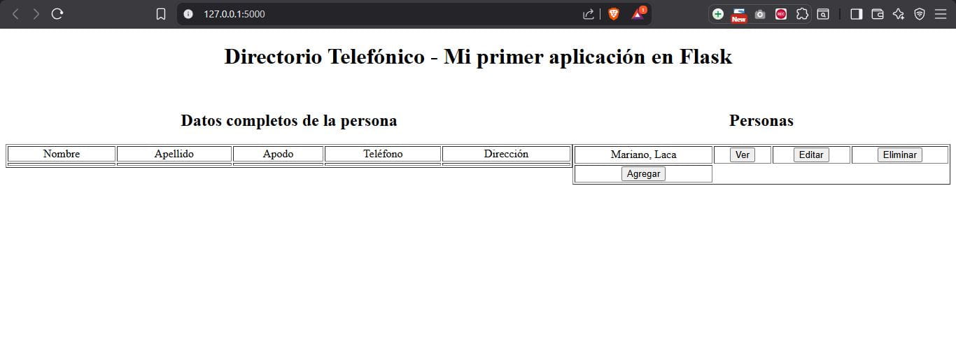Click the 'Nombre' column header
Image resolution: width=956 pixels, height=358 pixels.
(x=62, y=154)
